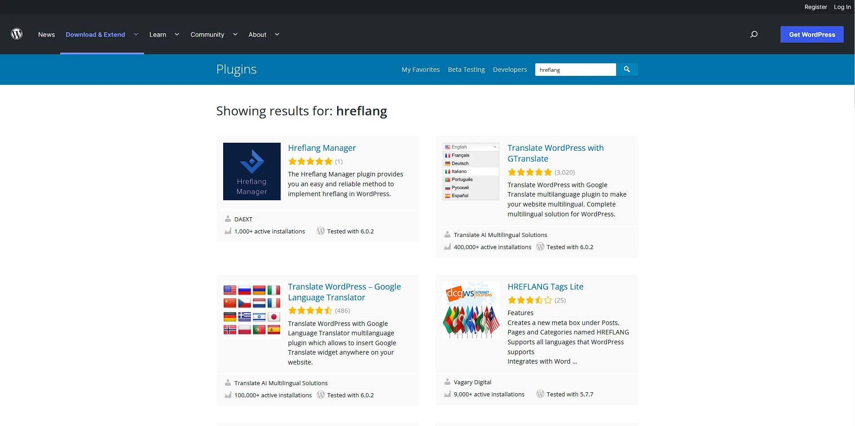Expand the Download & Extend submenu chevron

[x=136, y=35]
